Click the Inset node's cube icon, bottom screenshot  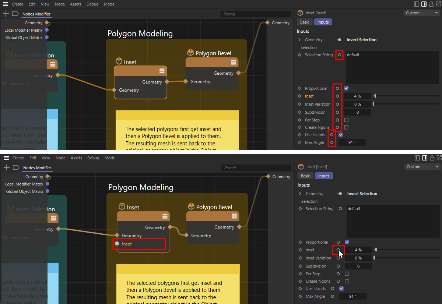tap(122, 206)
